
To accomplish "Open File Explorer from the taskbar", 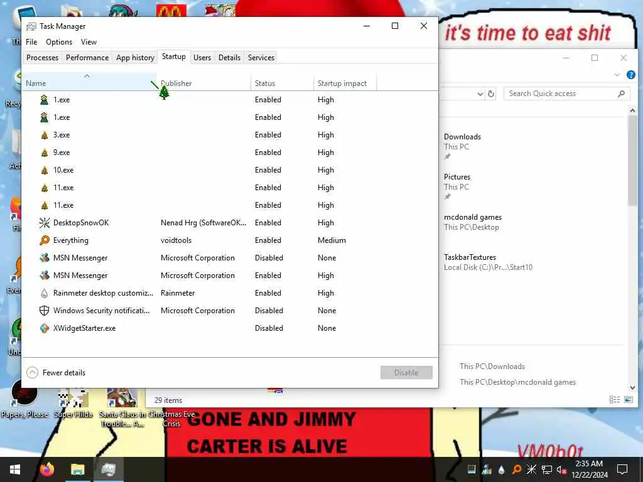I will pyautogui.click(x=77, y=469).
